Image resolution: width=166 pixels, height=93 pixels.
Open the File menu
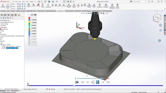pyautogui.click(x=13, y=2)
